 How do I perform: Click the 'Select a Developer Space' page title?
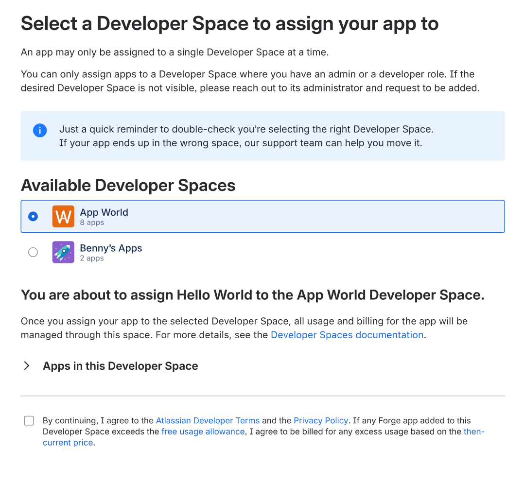coord(229,23)
